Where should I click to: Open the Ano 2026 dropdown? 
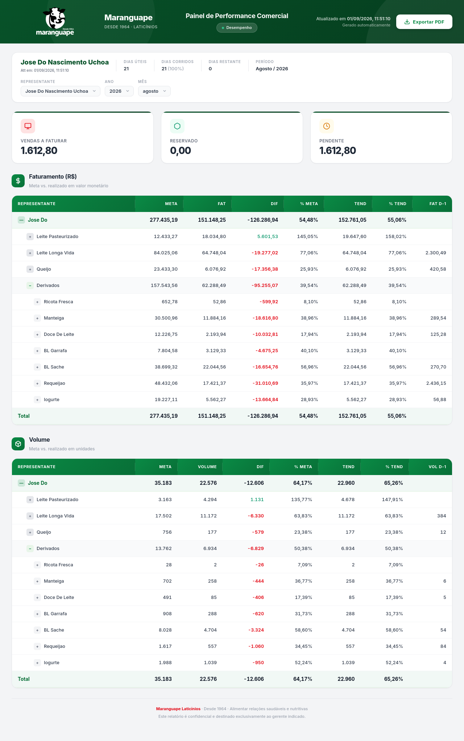(x=119, y=91)
